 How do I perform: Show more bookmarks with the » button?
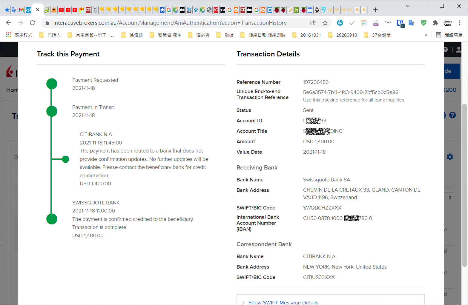click(x=426, y=35)
